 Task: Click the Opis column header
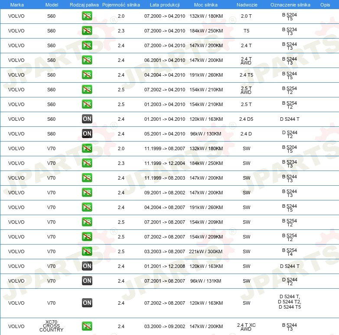point(325,5)
